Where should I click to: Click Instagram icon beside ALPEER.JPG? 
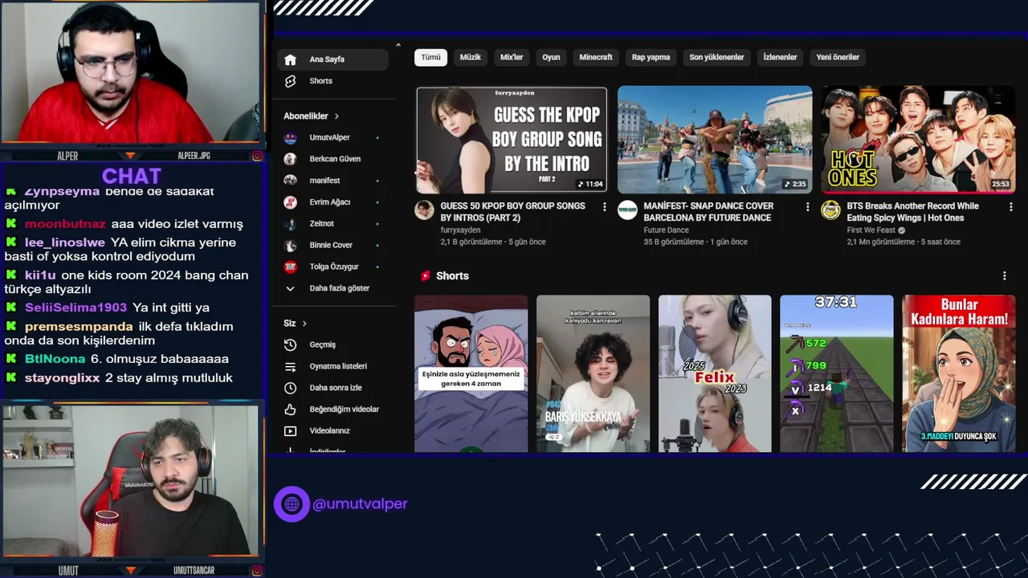pos(257,156)
